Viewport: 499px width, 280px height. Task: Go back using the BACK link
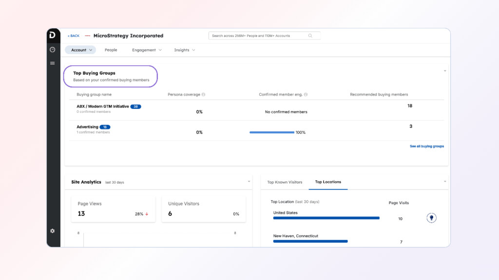[x=73, y=36]
